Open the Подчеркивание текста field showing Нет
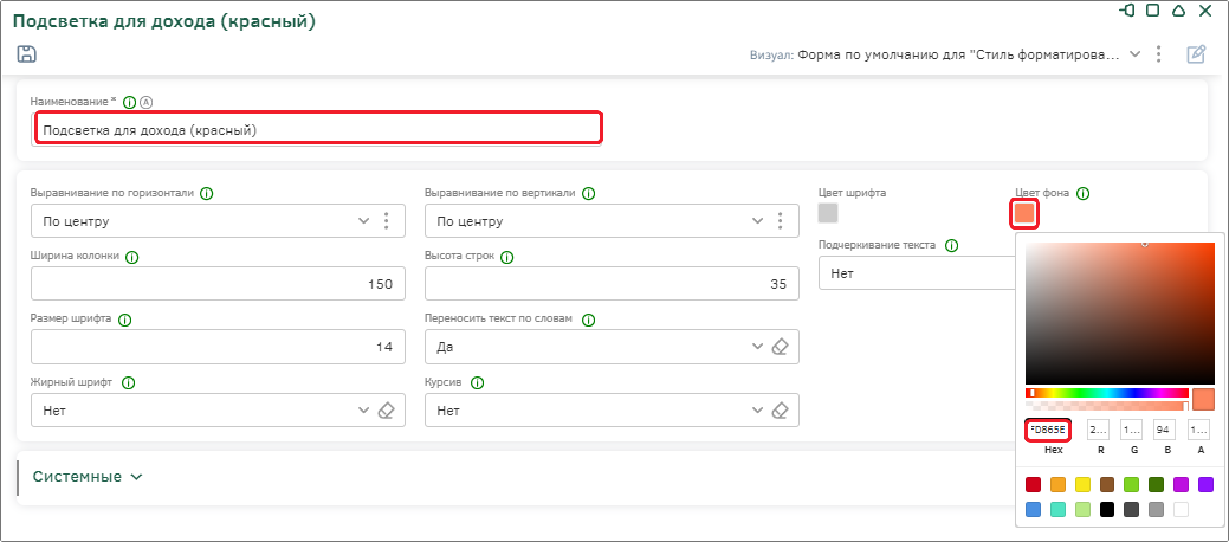This screenshot has height=542, width=1229. click(917, 273)
